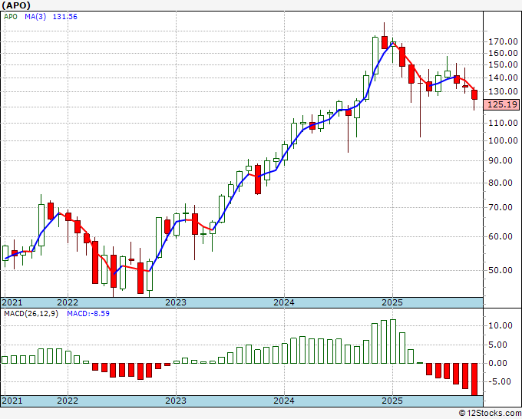
Task: Click 2022 on the MACD timeline
Action: click(x=68, y=401)
